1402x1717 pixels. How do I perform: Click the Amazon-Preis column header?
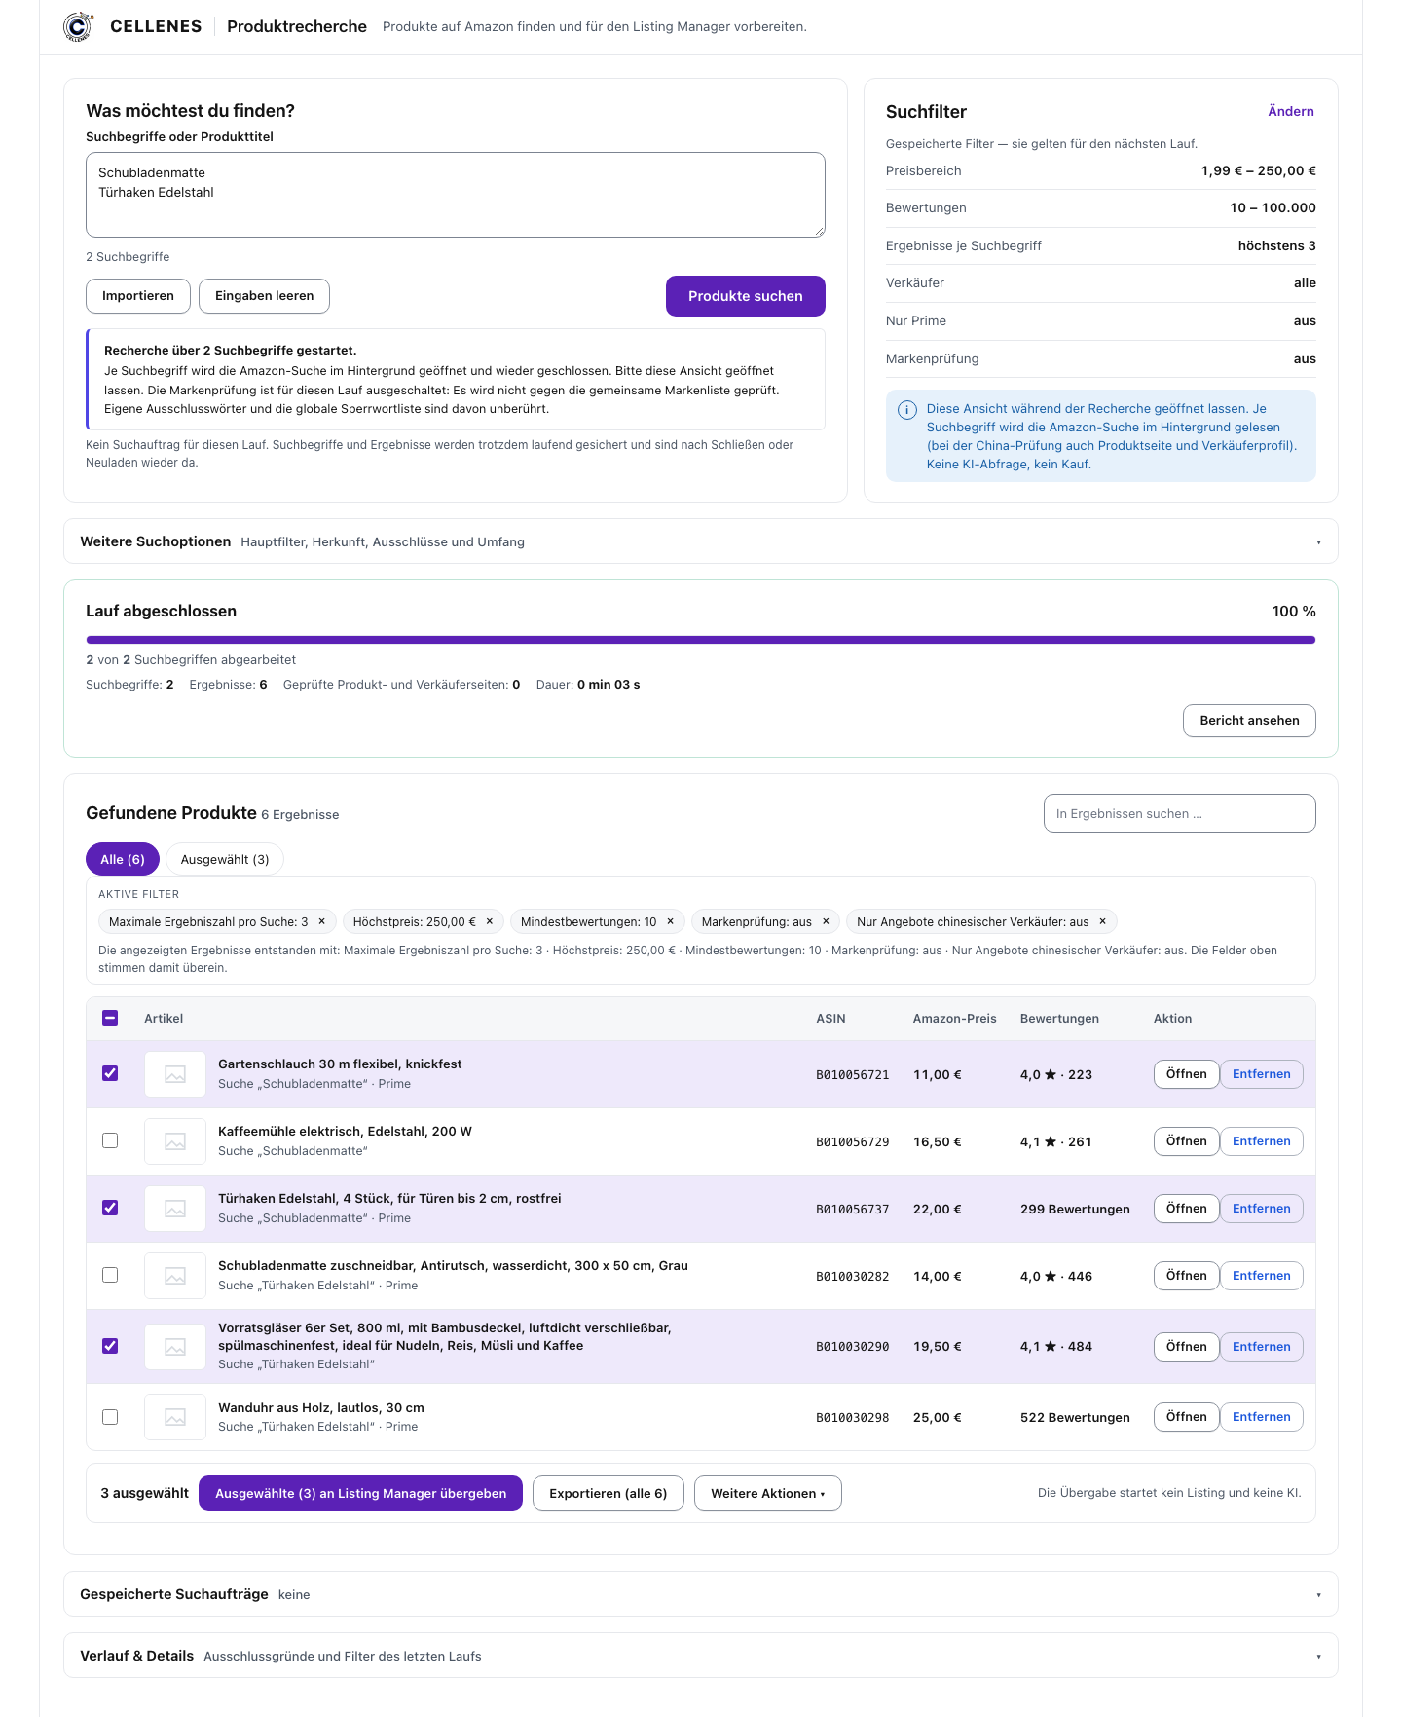(x=954, y=1018)
